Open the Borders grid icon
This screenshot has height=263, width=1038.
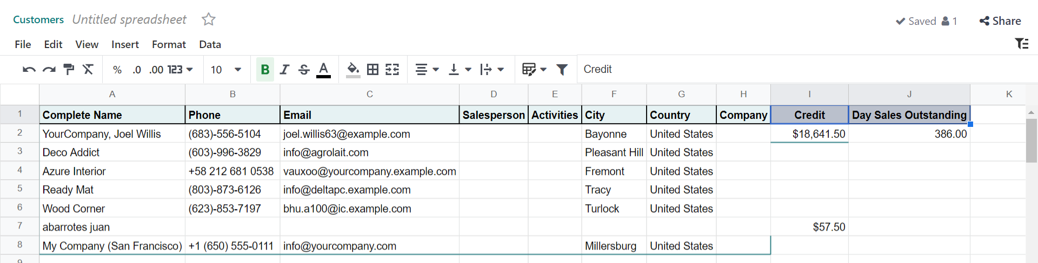372,69
